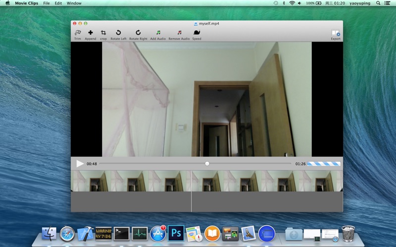This screenshot has width=396, height=247.
Task: Open Wi-Fi status menu
Action: (292, 3)
